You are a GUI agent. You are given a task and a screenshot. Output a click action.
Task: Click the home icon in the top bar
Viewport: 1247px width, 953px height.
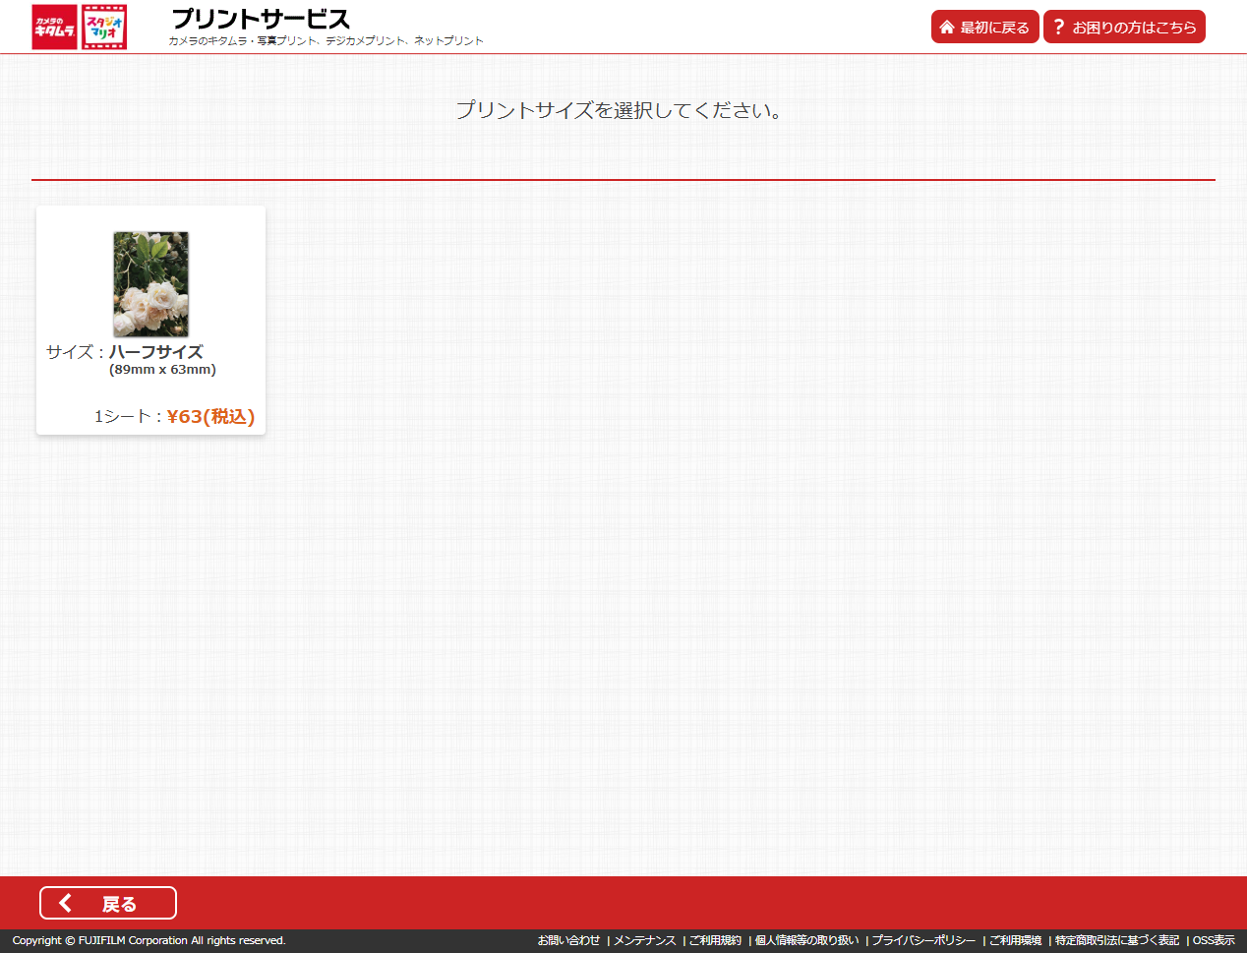point(947,28)
